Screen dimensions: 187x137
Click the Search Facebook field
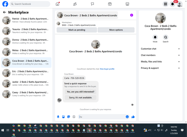pos(30,4)
